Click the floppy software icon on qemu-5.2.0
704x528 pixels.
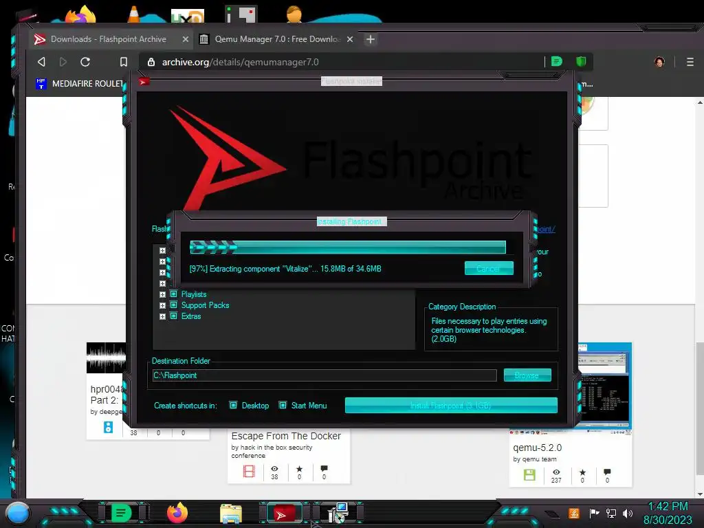point(530,475)
